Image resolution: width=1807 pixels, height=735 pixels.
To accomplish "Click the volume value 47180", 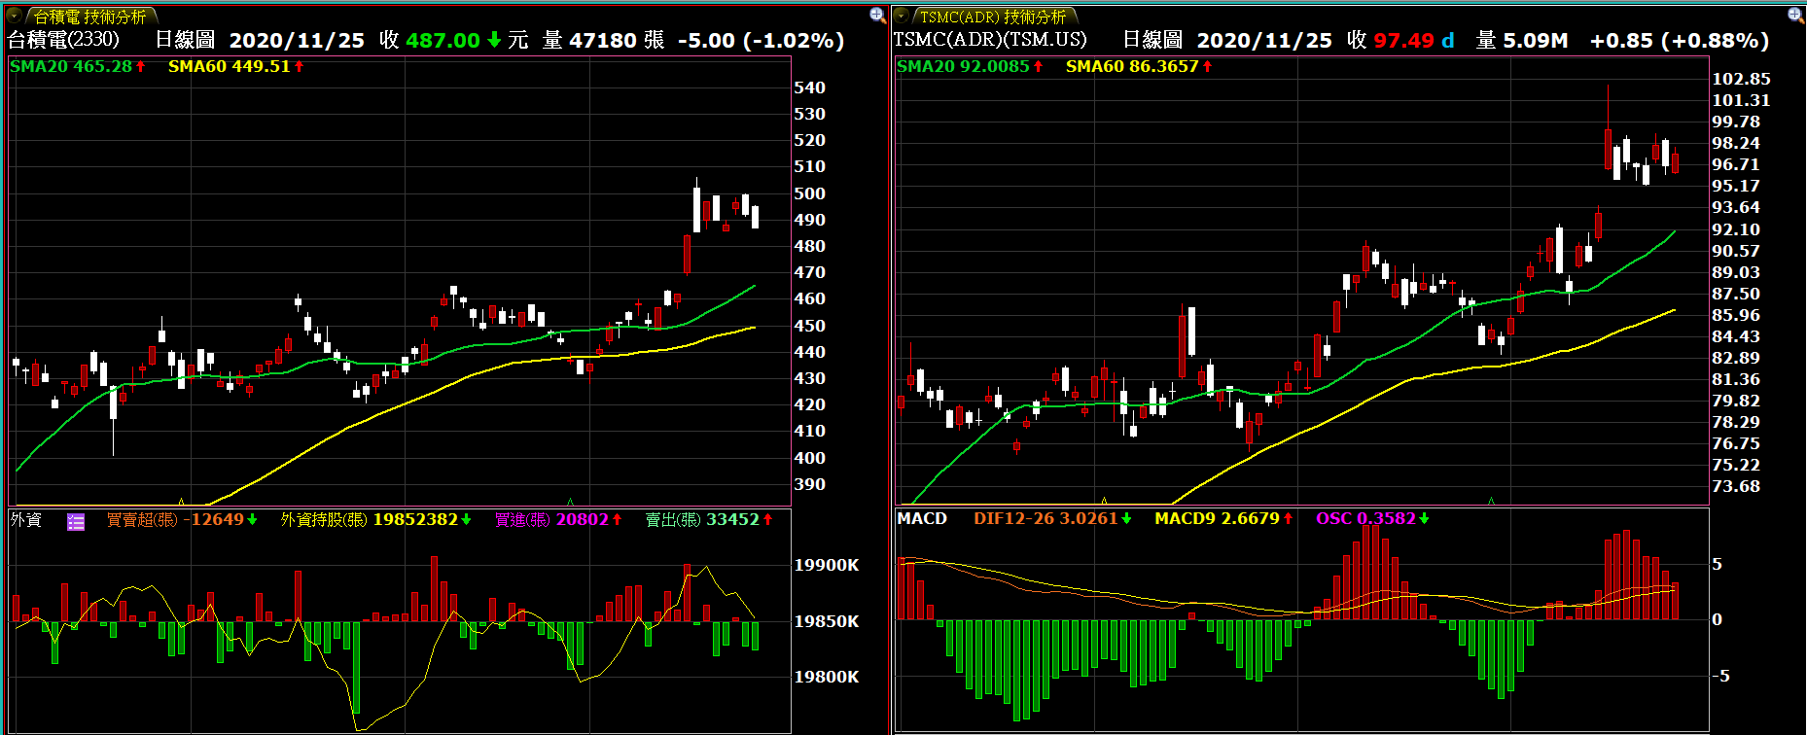I will (603, 40).
